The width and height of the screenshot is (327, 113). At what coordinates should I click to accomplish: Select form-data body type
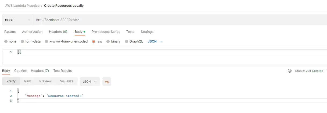23,41
